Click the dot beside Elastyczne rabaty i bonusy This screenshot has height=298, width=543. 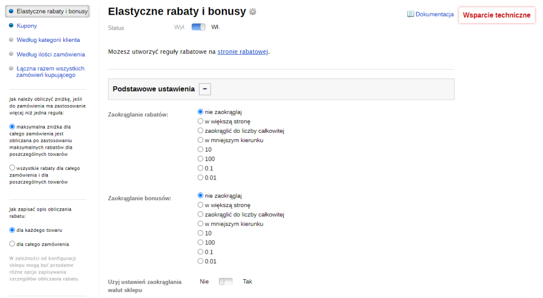(11, 11)
